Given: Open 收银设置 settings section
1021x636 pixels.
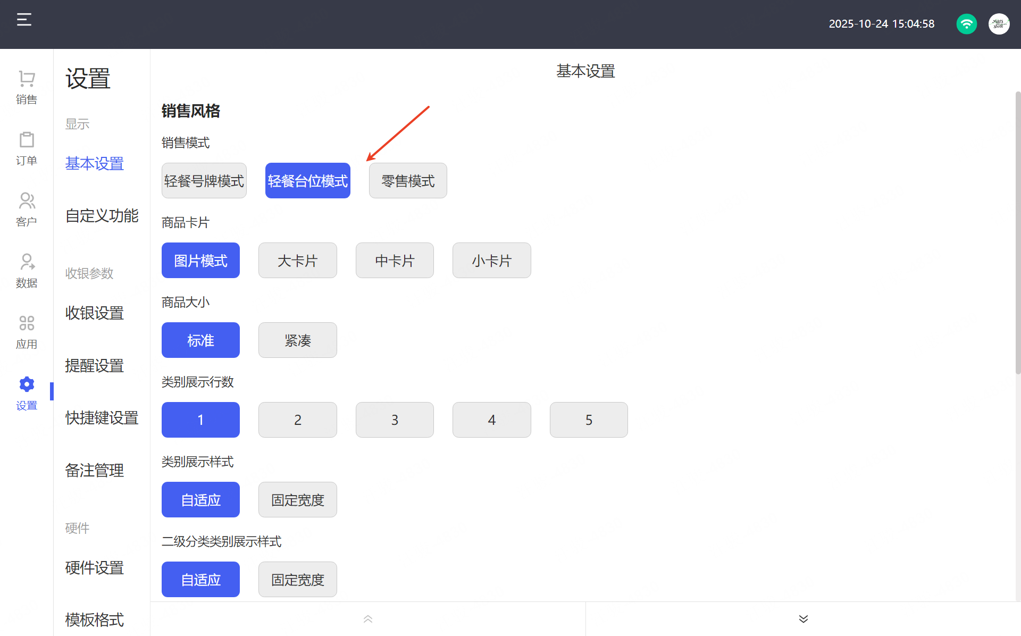Looking at the screenshot, I should pos(95,313).
